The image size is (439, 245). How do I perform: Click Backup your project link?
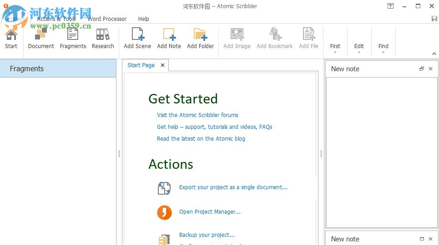207,235
